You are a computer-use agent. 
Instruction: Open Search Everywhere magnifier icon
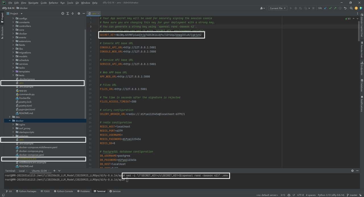pyautogui.click(x=351, y=8)
